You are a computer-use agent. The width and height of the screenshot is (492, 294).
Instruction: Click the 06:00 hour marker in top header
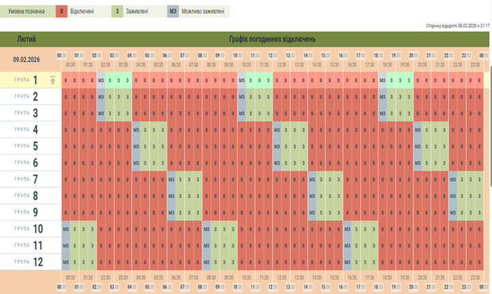(167, 55)
